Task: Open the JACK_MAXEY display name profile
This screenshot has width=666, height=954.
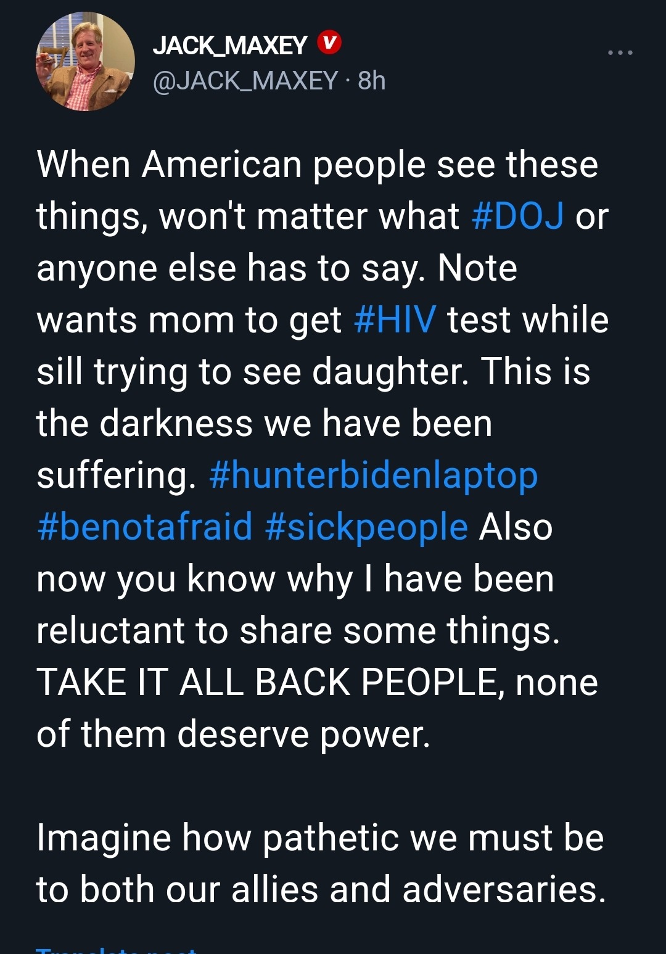Action: [x=229, y=45]
